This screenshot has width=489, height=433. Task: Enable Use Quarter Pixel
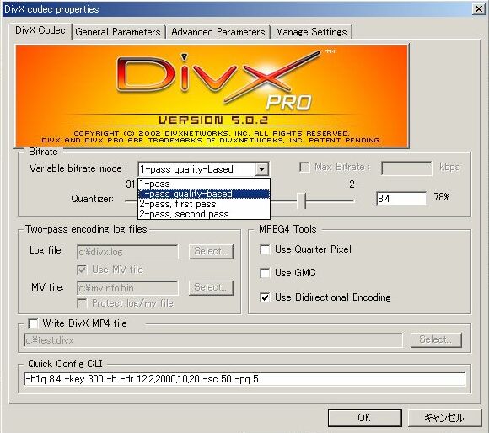pyautogui.click(x=265, y=249)
